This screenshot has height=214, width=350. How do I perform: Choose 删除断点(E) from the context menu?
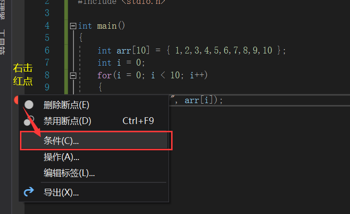(x=94, y=105)
